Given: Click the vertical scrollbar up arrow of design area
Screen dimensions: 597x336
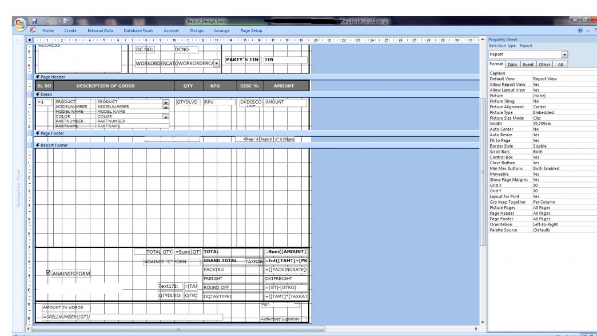Looking at the screenshot, I should tap(483, 39).
